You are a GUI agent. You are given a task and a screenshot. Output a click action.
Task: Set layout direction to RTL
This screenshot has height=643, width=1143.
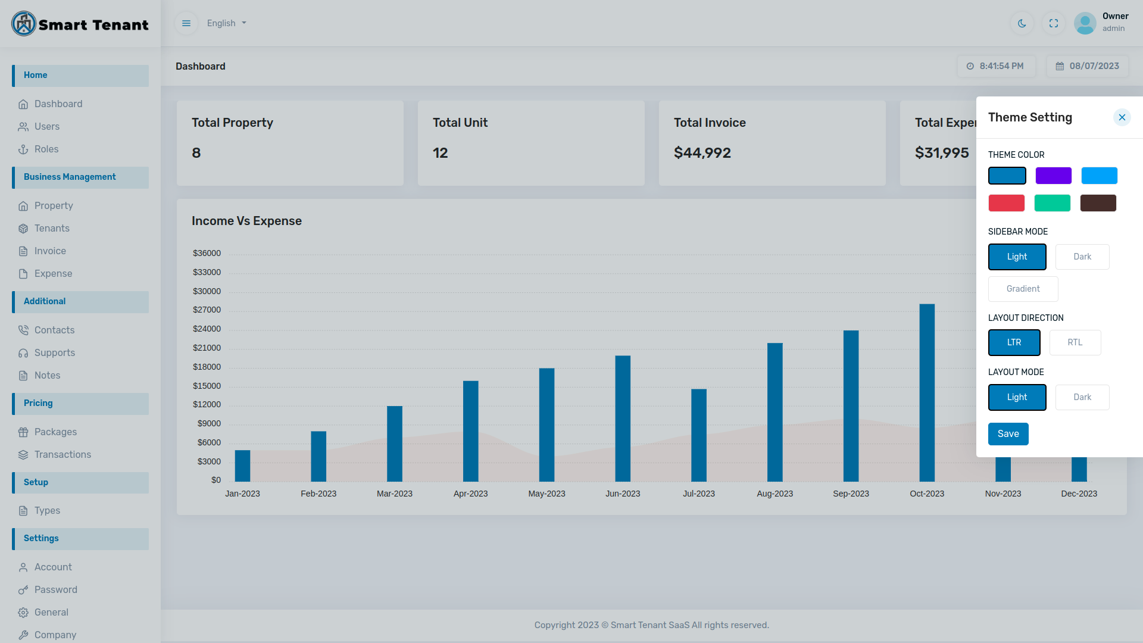point(1075,342)
